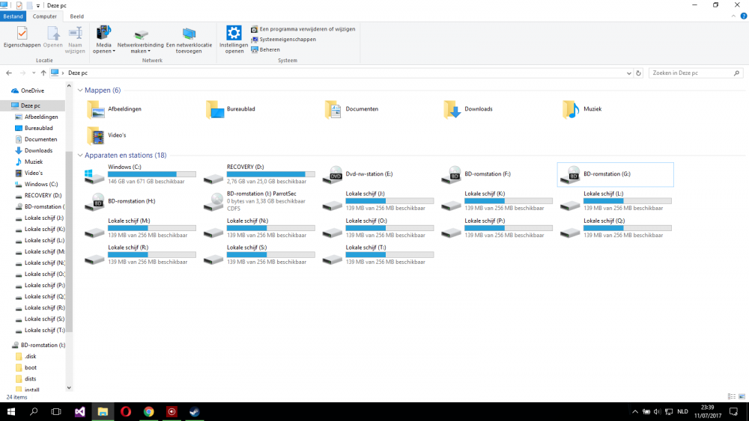Open the Downloads folder icon
Image resolution: width=749 pixels, height=421 pixels.
452,109
